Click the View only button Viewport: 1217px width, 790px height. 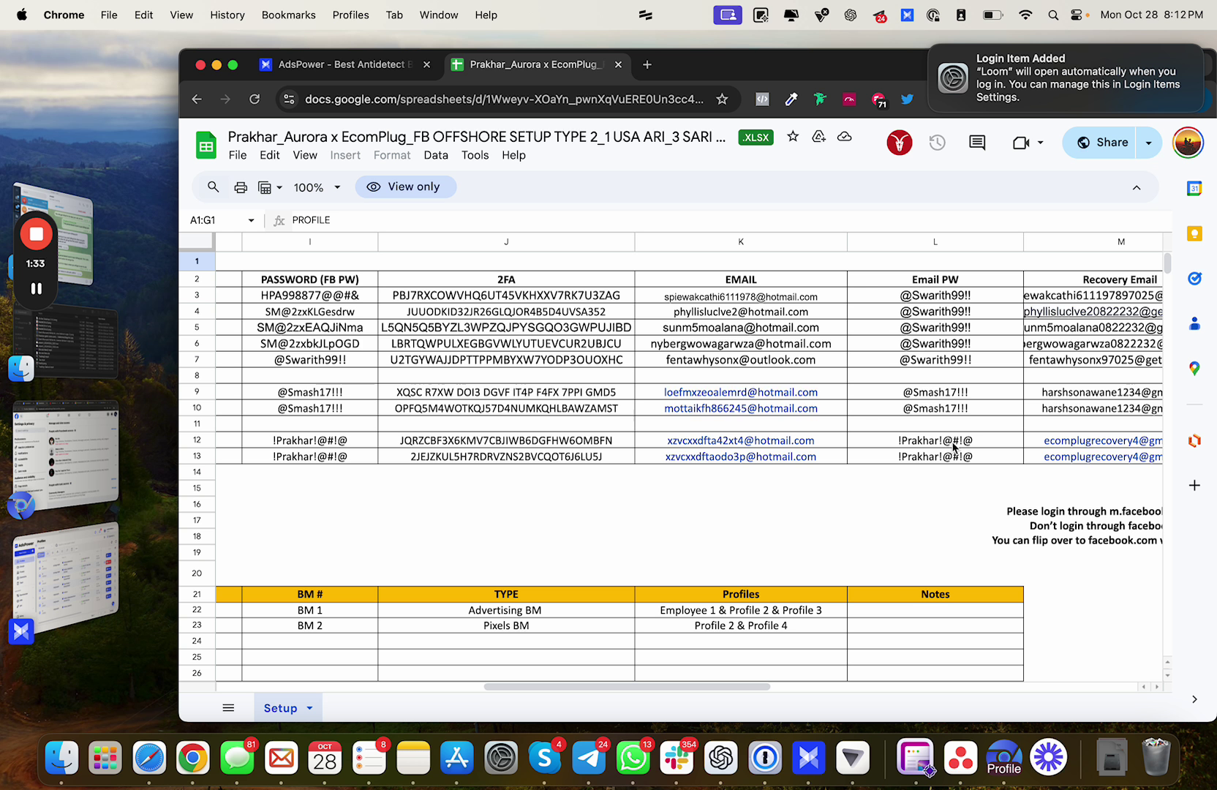click(x=405, y=187)
